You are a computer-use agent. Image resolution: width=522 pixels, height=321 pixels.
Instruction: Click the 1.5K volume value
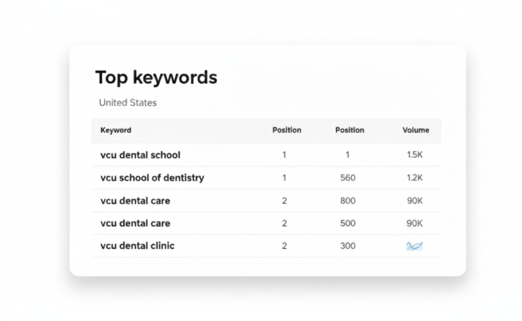415,154
